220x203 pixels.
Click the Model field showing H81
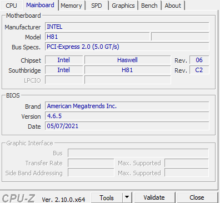coord(97,37)
